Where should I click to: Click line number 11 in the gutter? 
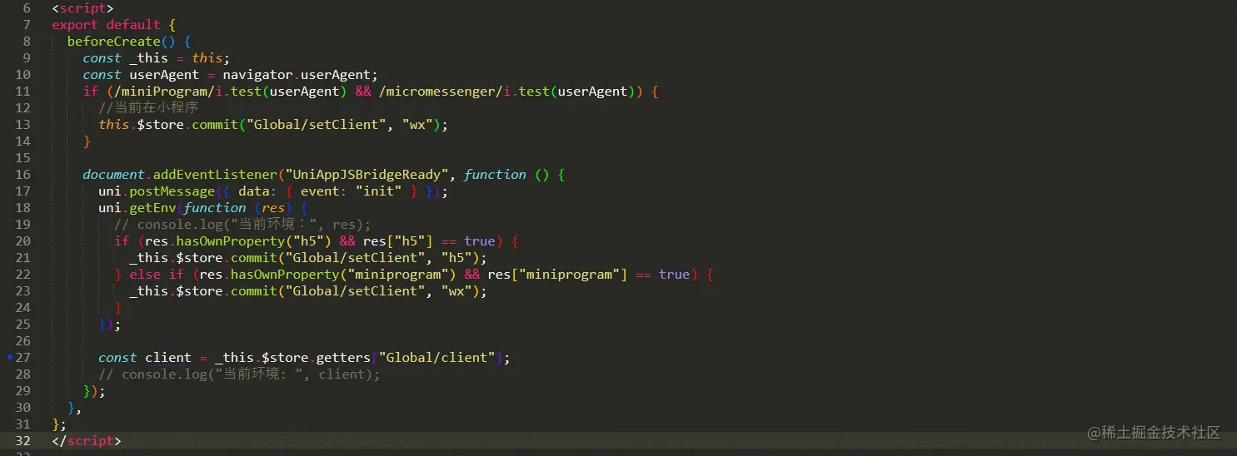click(x=23, y=92)
